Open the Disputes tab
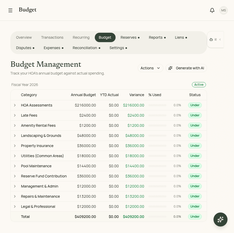The width and height of the screenshot is (234, 233). coord(25,48)
